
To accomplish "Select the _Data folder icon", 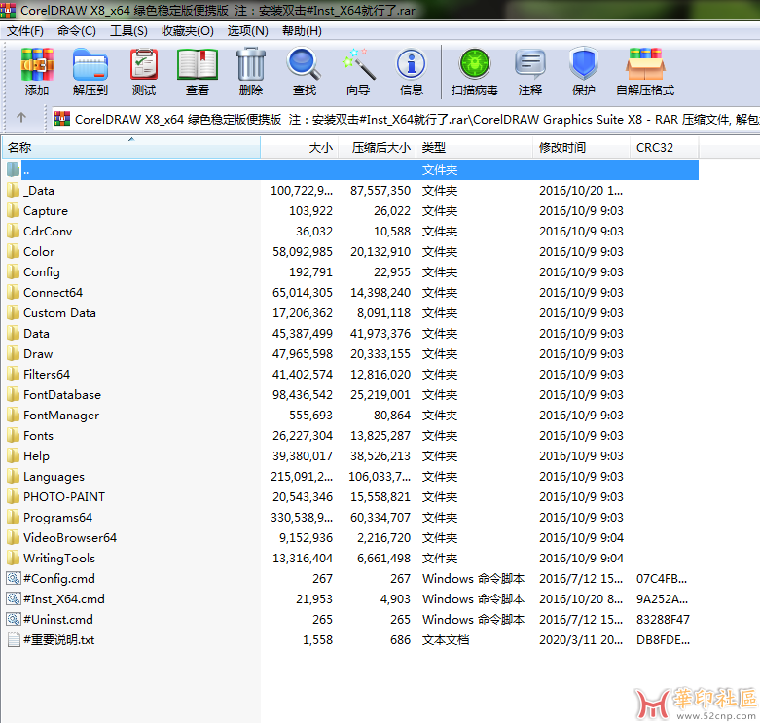I will [14, 190].
